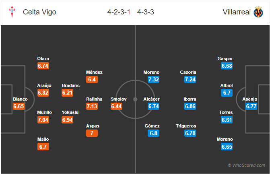
Task: Select Albiol's 6.7 rating badge
Action: coord(227,93)
